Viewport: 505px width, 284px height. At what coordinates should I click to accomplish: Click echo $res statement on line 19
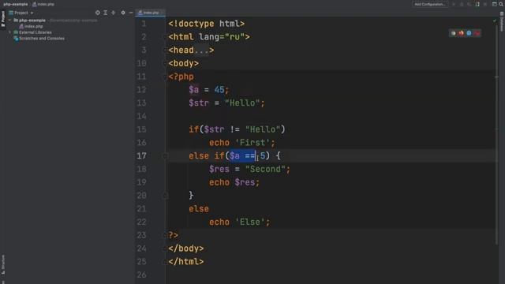pyautogui.click(x=234, y=182)
